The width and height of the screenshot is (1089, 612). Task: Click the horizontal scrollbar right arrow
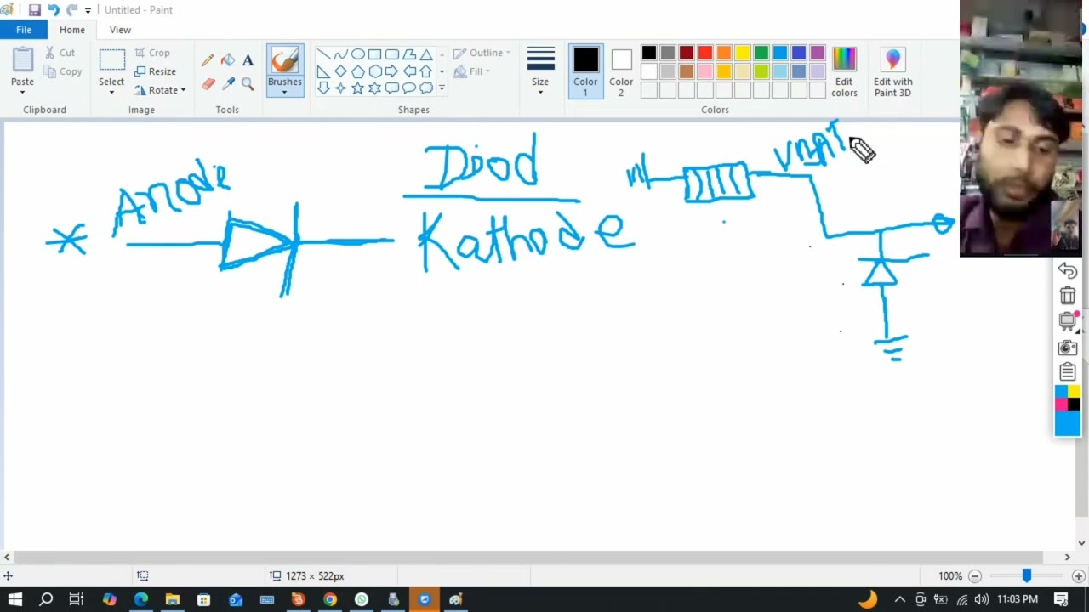pos(1068,558)
